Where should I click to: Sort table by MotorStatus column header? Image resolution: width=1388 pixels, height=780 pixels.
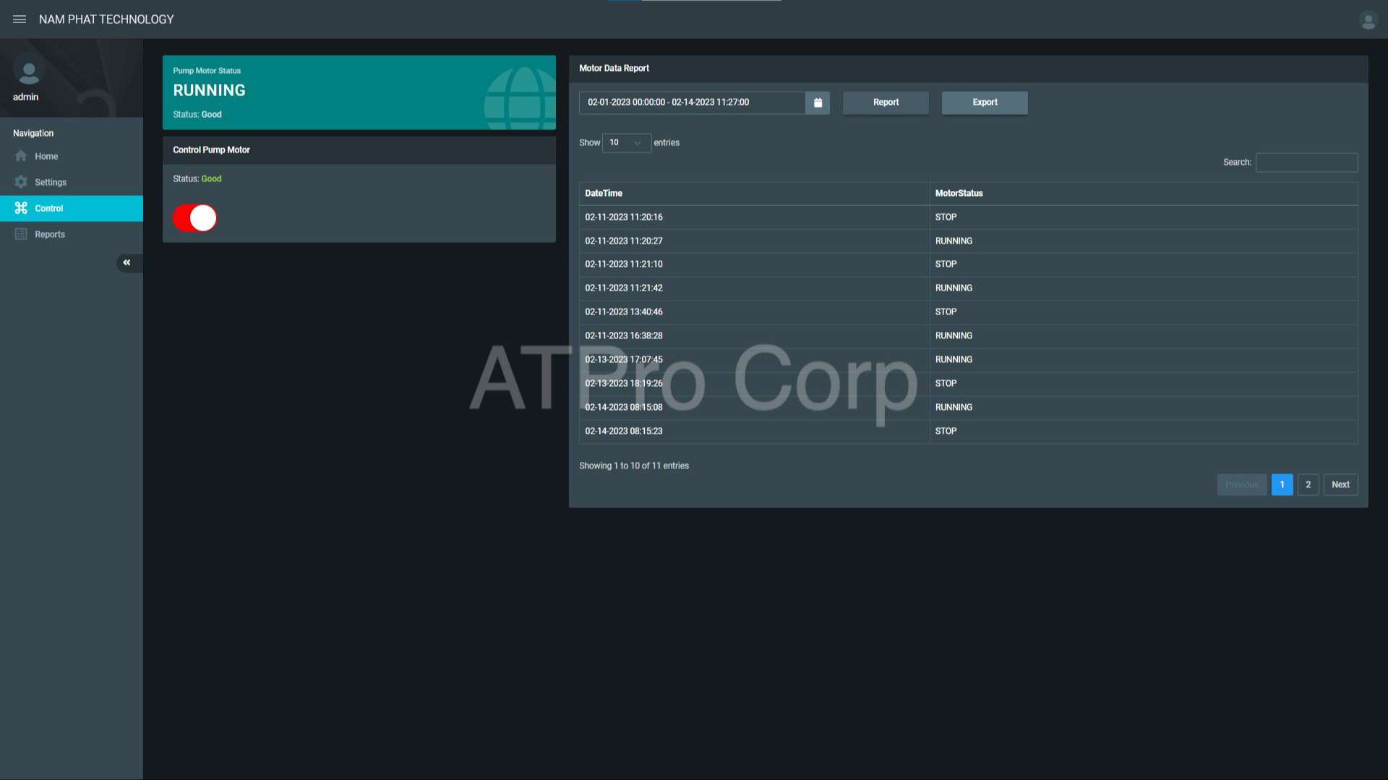coord(959,193)
